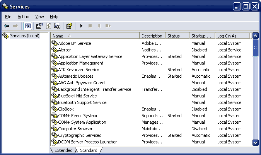Select Application Management service name
The width and height of the screenshot is (261, 155).
(x=81, y=63)
